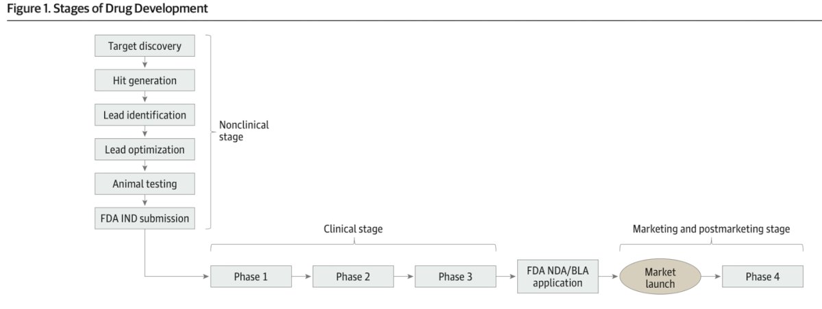Select the Phase 4 box

tap(762, 277)
